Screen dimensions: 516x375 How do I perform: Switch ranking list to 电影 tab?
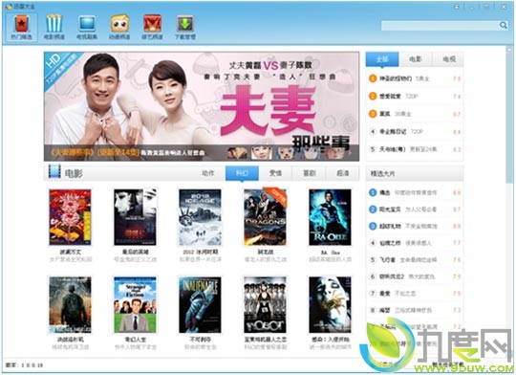point(415,59)
